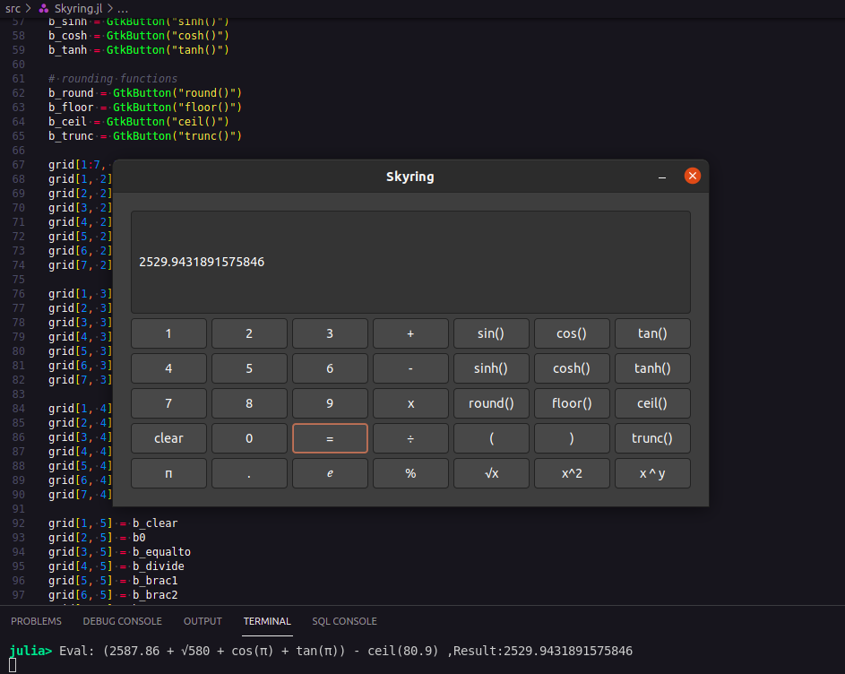Click the division ÷ operator button
This screenshot has height=674, width=845.
click(410, 438)
